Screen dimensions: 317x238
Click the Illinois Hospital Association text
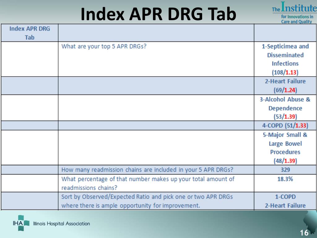tap(62, 224)
